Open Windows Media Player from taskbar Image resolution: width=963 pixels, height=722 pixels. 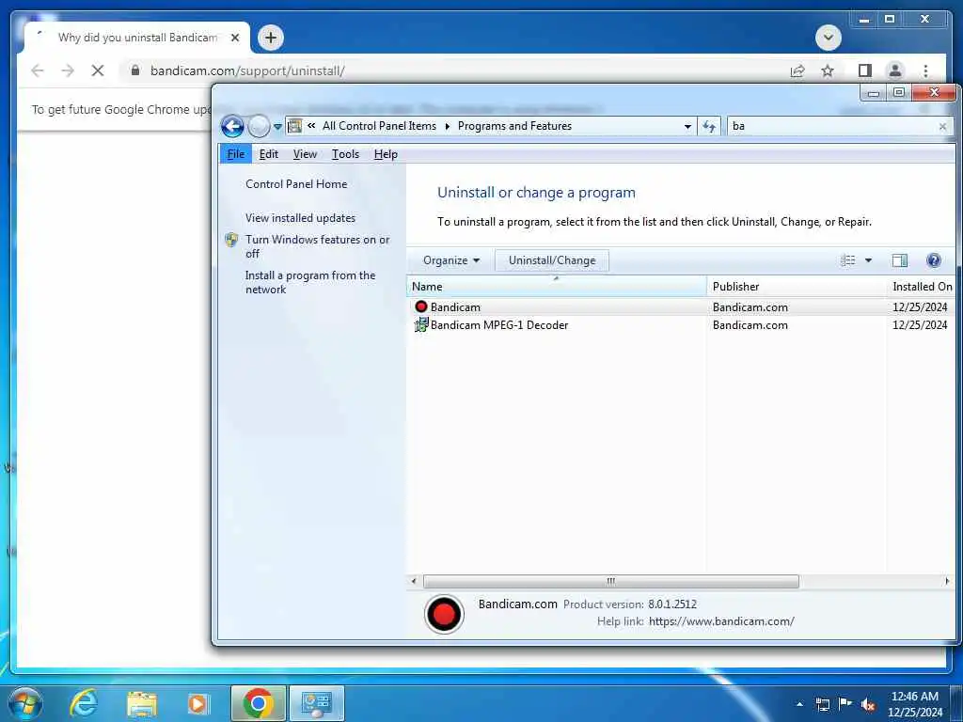coord(197,704)
